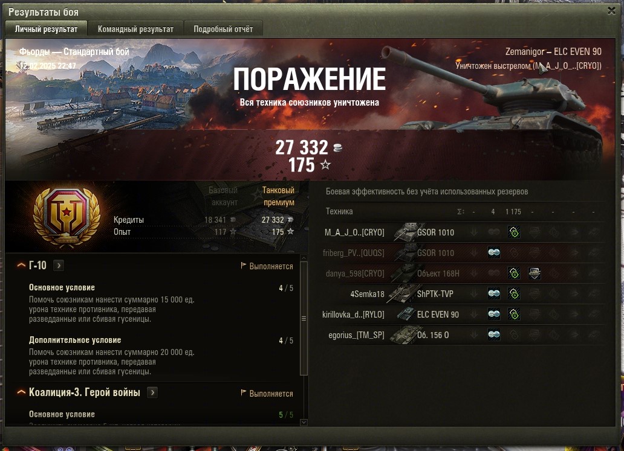Viewport: 624px width, 451px height.
Task: Select the Личный результат tab
Action: click(x=46, y=29)
